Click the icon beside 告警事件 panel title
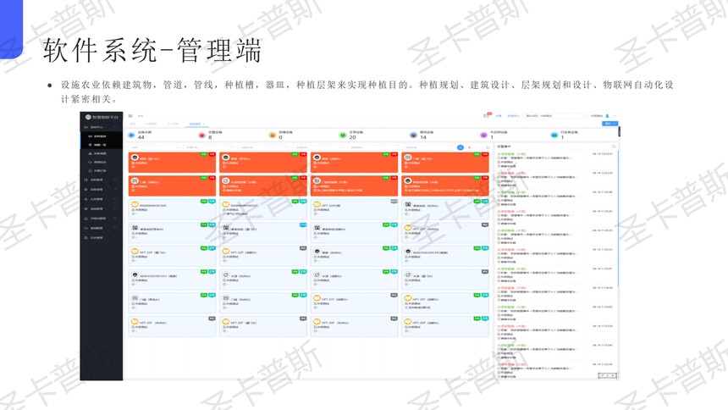The width and height of the screenshot is (728, 410). pos(614,147)
